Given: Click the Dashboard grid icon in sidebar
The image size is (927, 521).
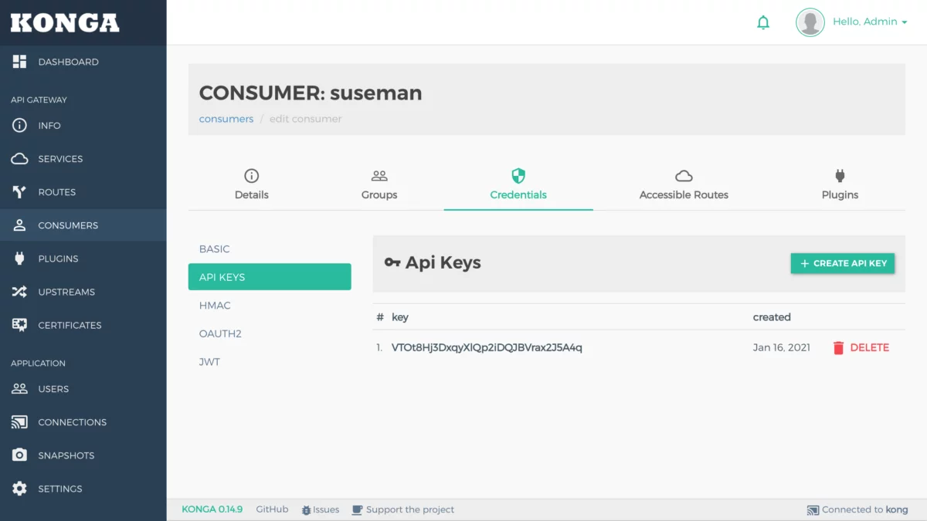Looking at the screenshot, I should 19,62.
